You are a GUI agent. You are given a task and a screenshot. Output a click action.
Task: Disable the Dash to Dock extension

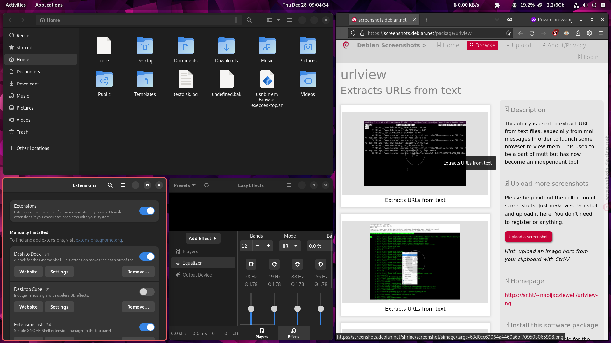pos(147,257)
